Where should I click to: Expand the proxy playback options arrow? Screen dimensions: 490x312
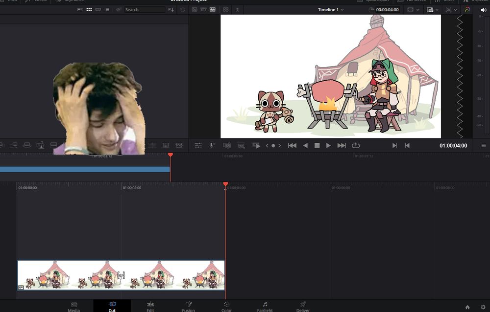(455, 10)
